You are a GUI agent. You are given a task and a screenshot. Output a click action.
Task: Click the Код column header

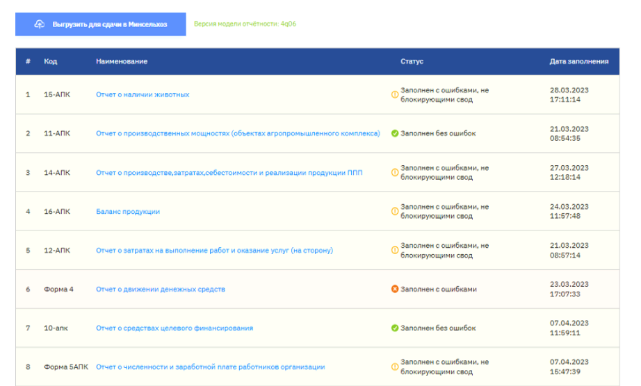click(x=50, y=61)
